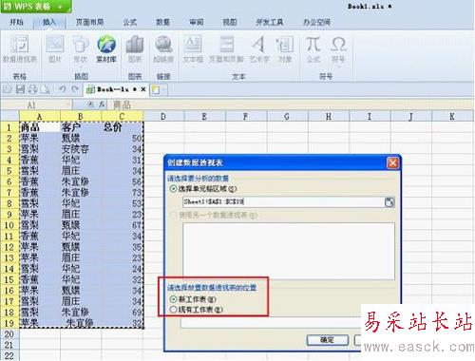Insert a chart with 图表 icon

click(135, 48)
